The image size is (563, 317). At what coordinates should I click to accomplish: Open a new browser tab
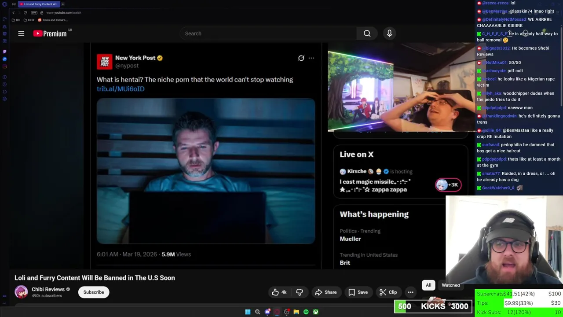[x=62, y=4]
